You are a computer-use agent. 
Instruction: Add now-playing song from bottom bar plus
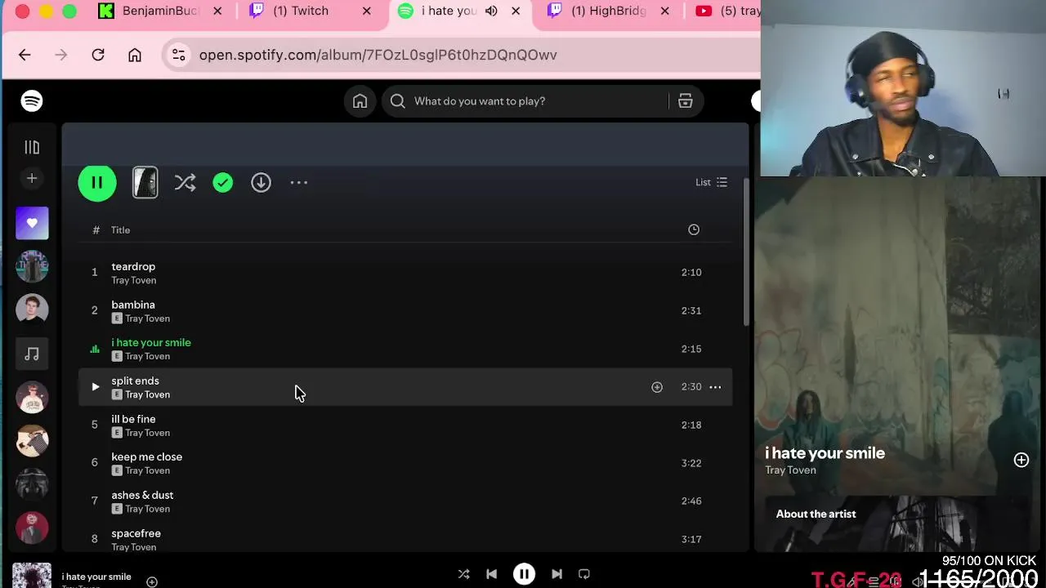(x=151, y=581)
